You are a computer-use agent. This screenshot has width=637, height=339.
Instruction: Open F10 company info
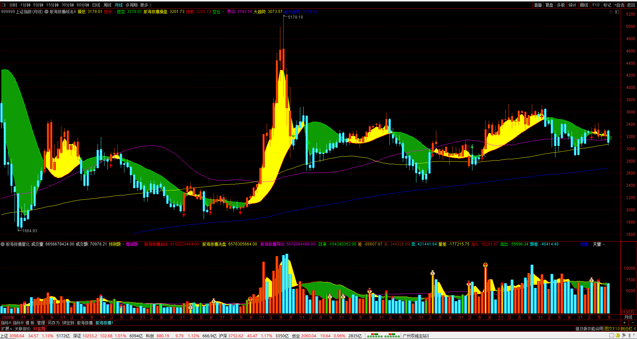[x=596, y=5]
